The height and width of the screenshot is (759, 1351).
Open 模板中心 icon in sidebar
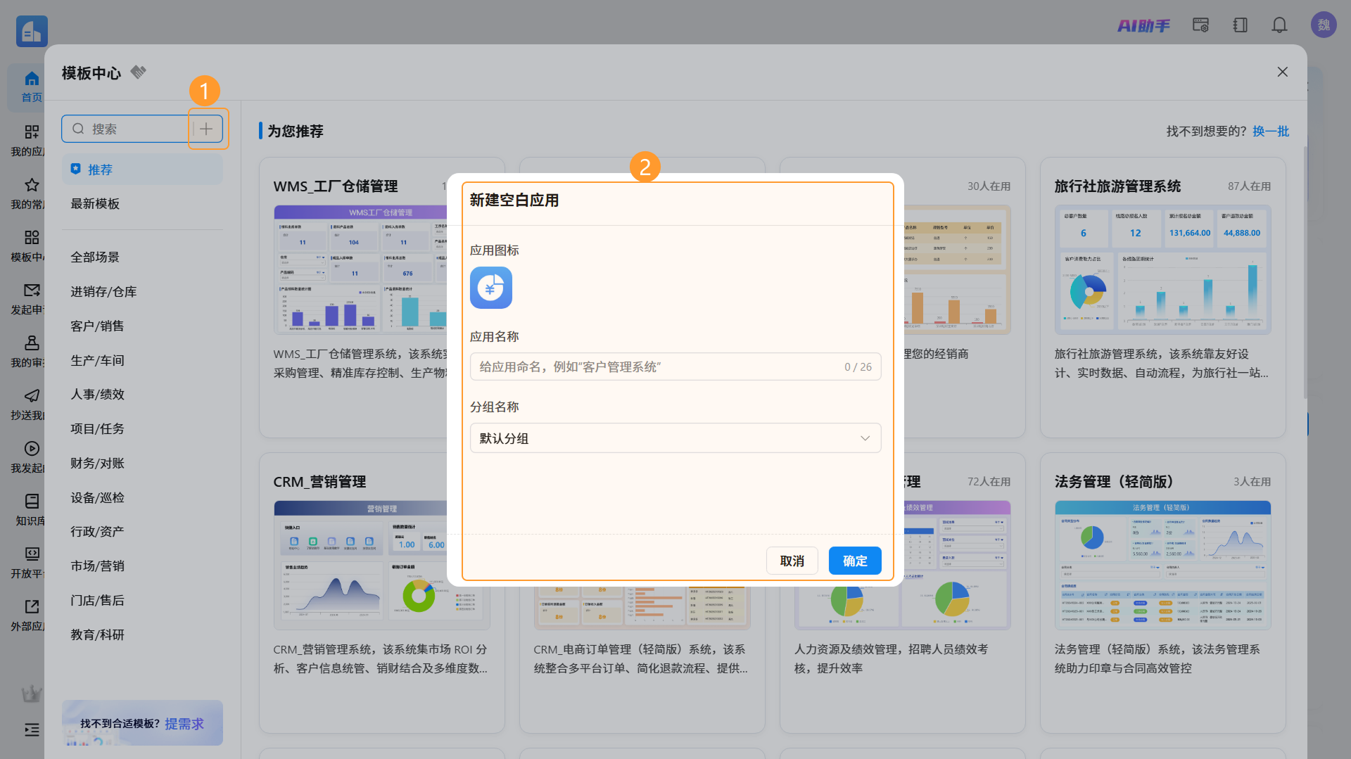click(32, 238)
